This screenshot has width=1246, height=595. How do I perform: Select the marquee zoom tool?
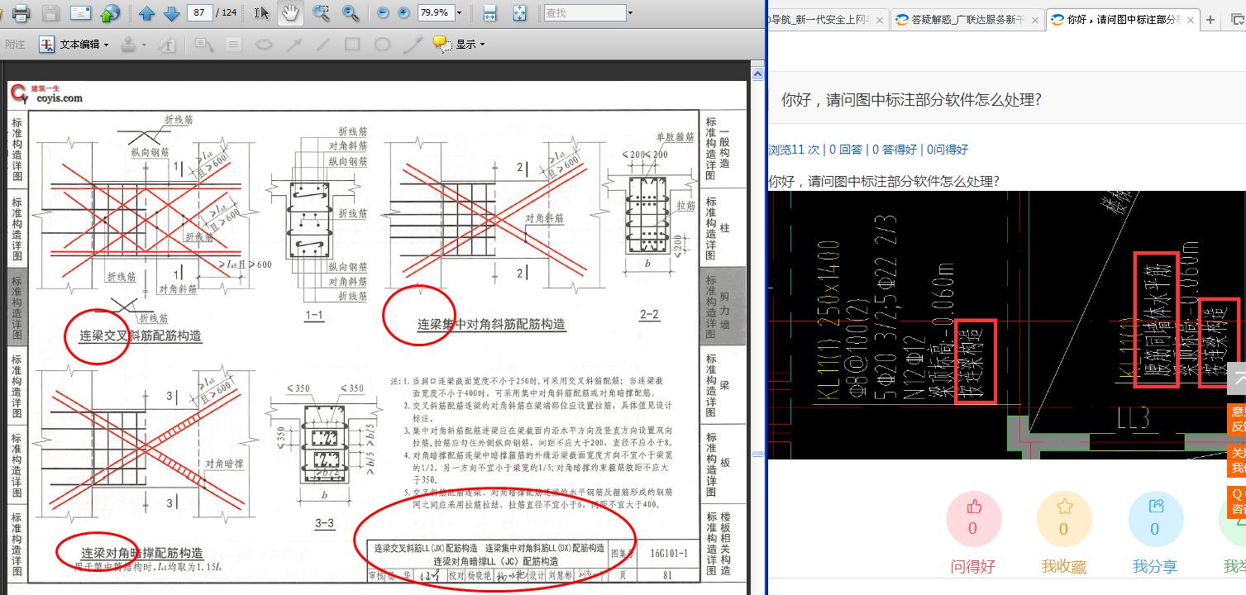click(322, 13)
